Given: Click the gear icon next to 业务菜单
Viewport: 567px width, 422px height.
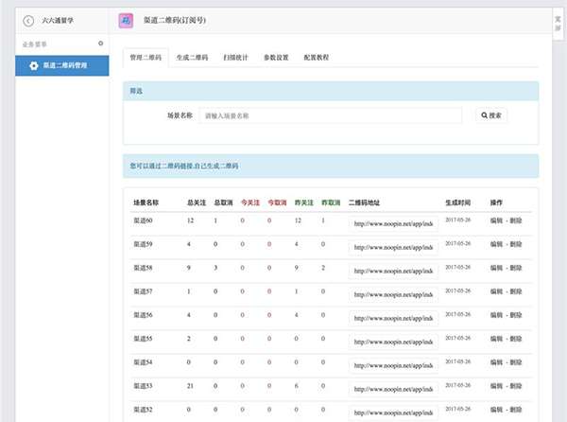Looking at the screenshot, I should [101, 44].
